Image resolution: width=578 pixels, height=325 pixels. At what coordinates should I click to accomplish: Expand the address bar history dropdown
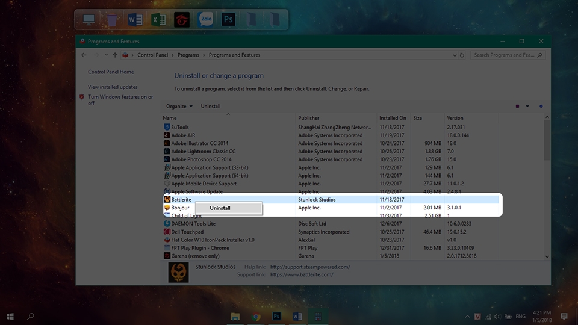tap(455, 55)
